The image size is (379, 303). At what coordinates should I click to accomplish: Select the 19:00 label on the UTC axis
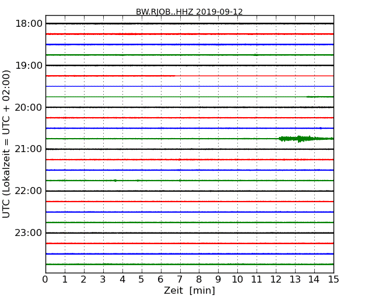point(29,65)
